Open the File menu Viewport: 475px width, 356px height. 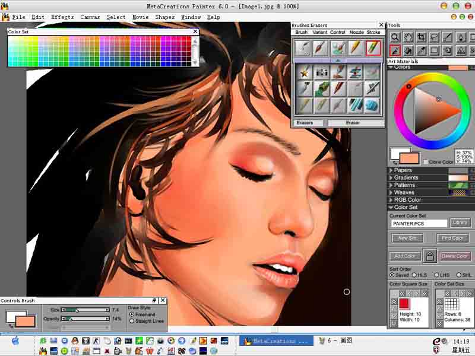[18, 17]
